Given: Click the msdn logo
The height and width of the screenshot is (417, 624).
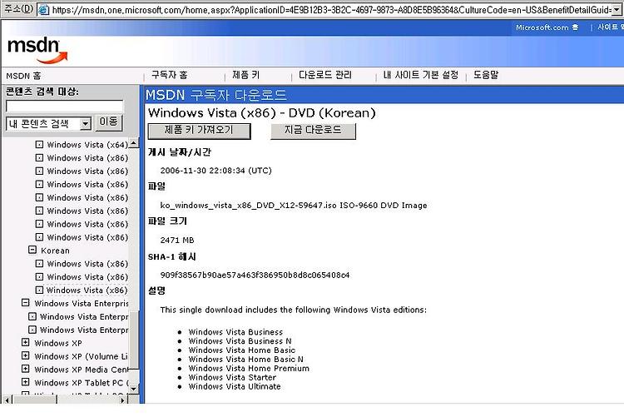Looking at the screenshot, I should click(37, 51).
